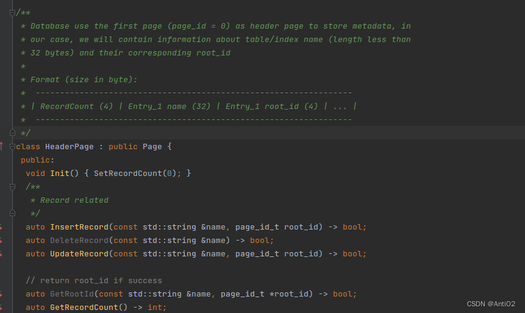Click the public access specifier line
The image size is (525, 313).
[37, 160]
